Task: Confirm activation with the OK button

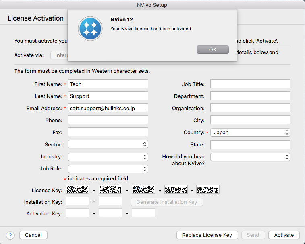Action: 213,50
